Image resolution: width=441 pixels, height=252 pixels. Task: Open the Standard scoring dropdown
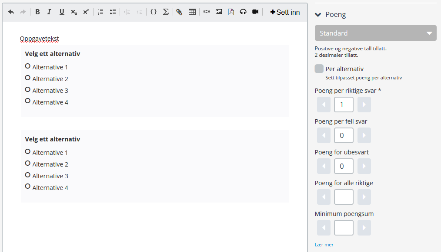(375, 33)
